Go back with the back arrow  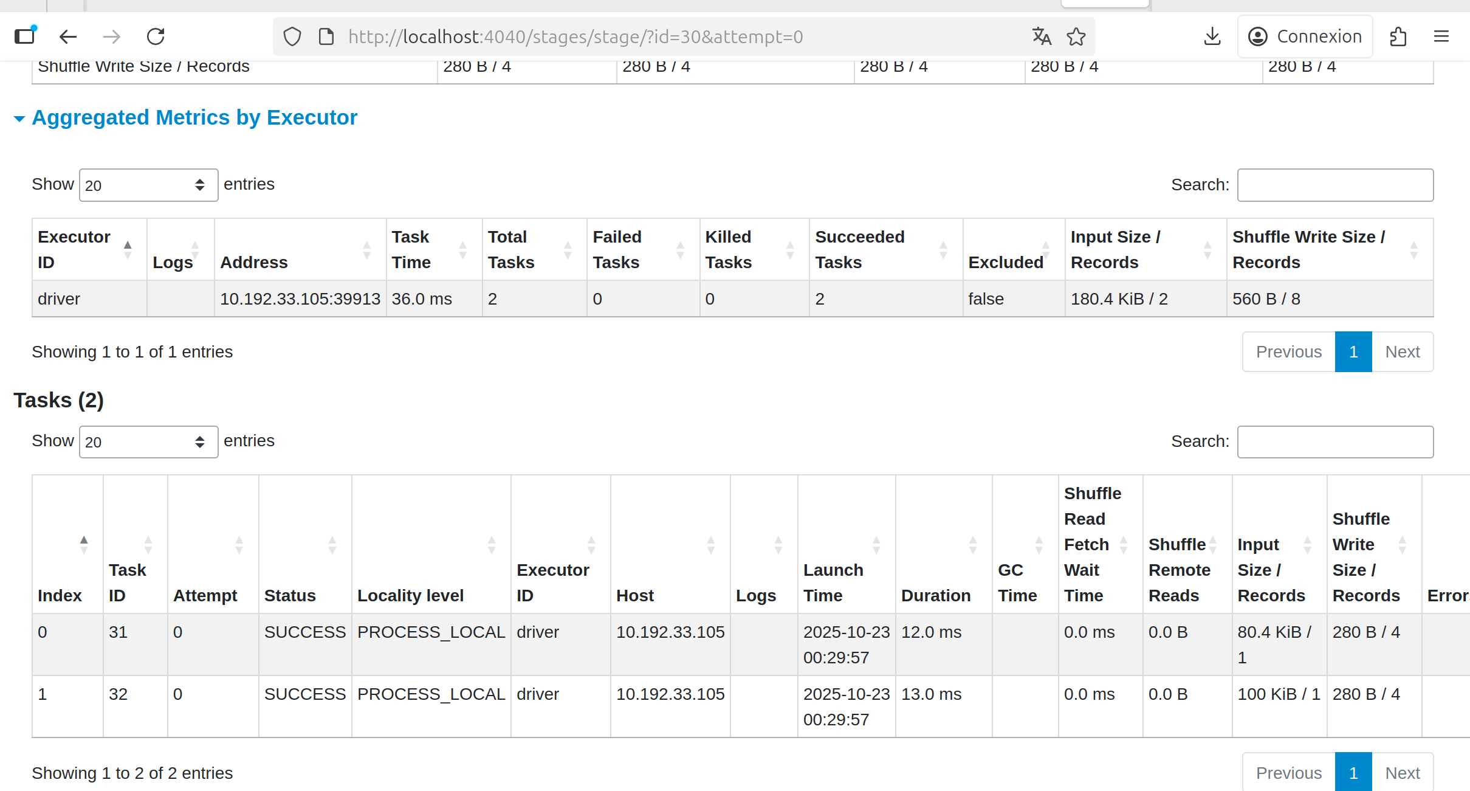click(68, 36)
